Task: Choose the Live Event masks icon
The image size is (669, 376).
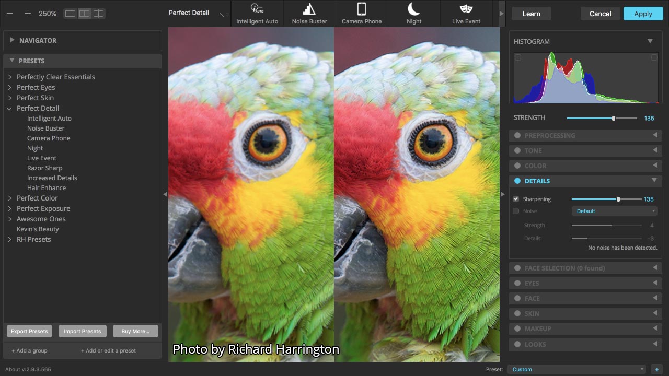Action: 466,9
